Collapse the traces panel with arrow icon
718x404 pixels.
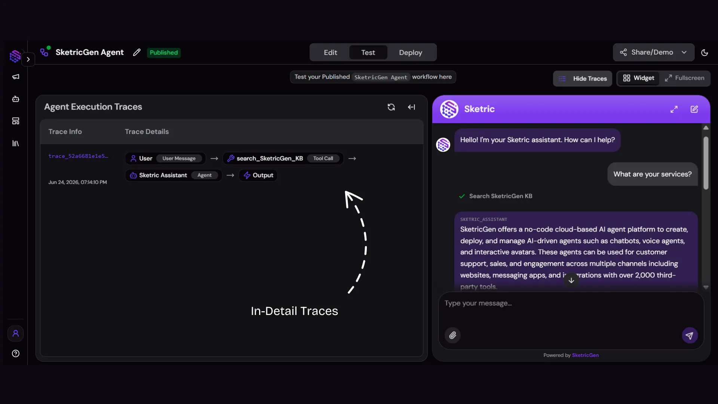click(x=411, y=107)
